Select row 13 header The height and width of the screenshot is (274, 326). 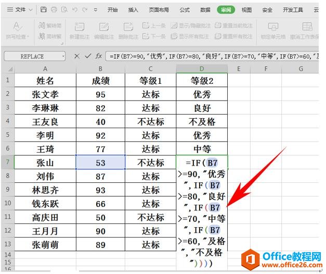point(8,244)
